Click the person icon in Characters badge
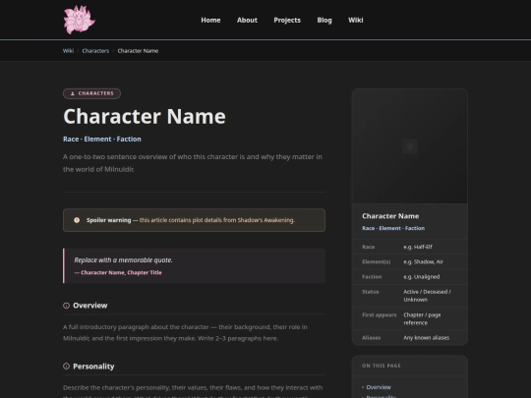The width and height of the screenshot is (531, 398). tap(73, 93)
